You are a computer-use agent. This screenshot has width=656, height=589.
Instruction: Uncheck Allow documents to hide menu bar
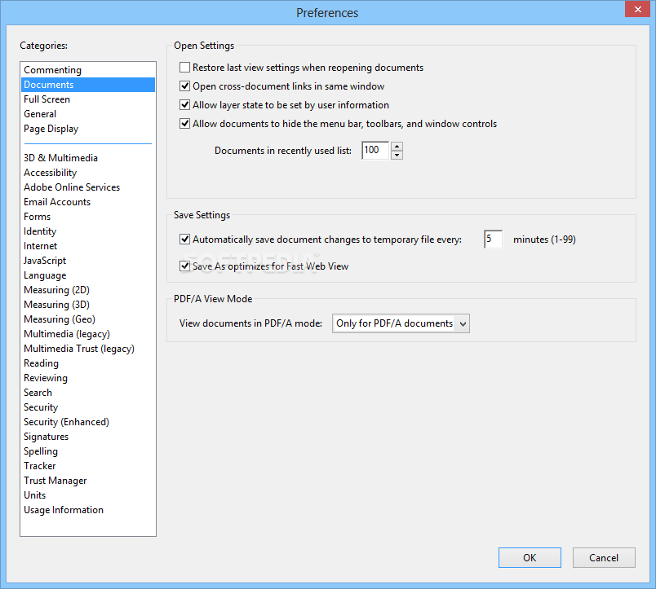coord(184,124)
